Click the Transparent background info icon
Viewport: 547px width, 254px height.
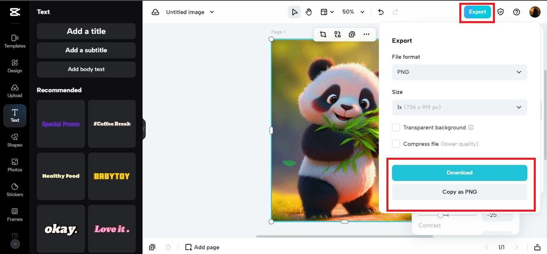[471, 128]
